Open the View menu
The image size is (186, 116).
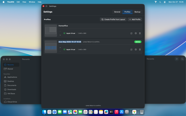point(24,2)
